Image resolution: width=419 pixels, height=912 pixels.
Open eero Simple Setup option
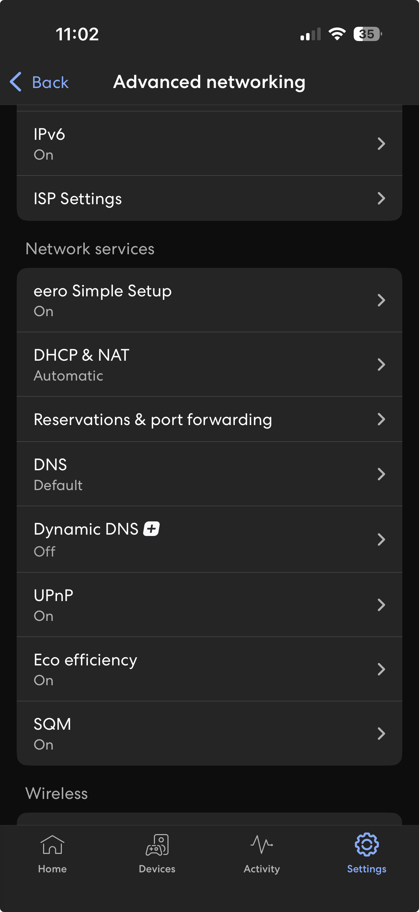pyautogui.click(x=209, y=300)
